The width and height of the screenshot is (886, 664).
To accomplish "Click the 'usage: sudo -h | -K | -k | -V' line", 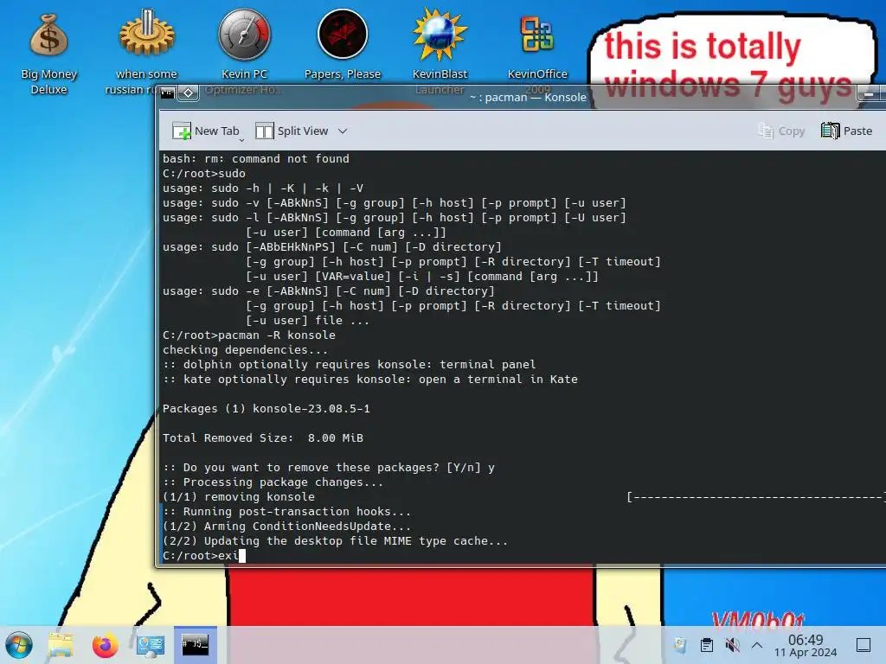I will pyautogui.click(x=263, y=188).
